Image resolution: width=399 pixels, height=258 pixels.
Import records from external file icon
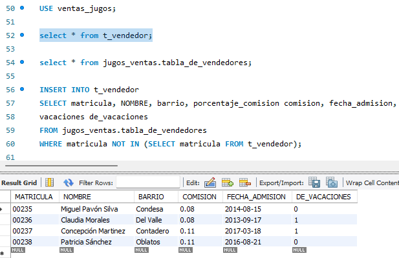[332, 182]
